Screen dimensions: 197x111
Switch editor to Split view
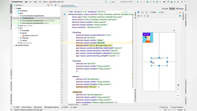(172, 9)
